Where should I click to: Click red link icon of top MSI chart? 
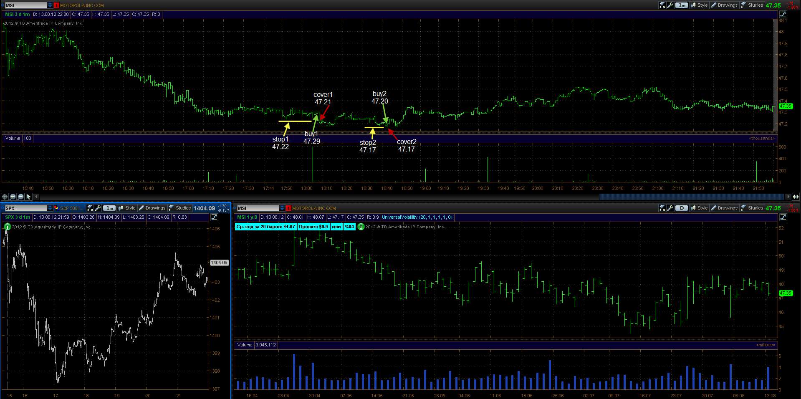click(x=56, y=5)
